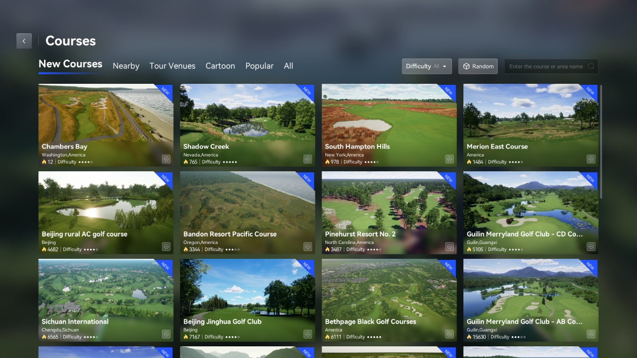Open the Difficulty All filter dropdown
Screen dimensions: 637x358
426,66
